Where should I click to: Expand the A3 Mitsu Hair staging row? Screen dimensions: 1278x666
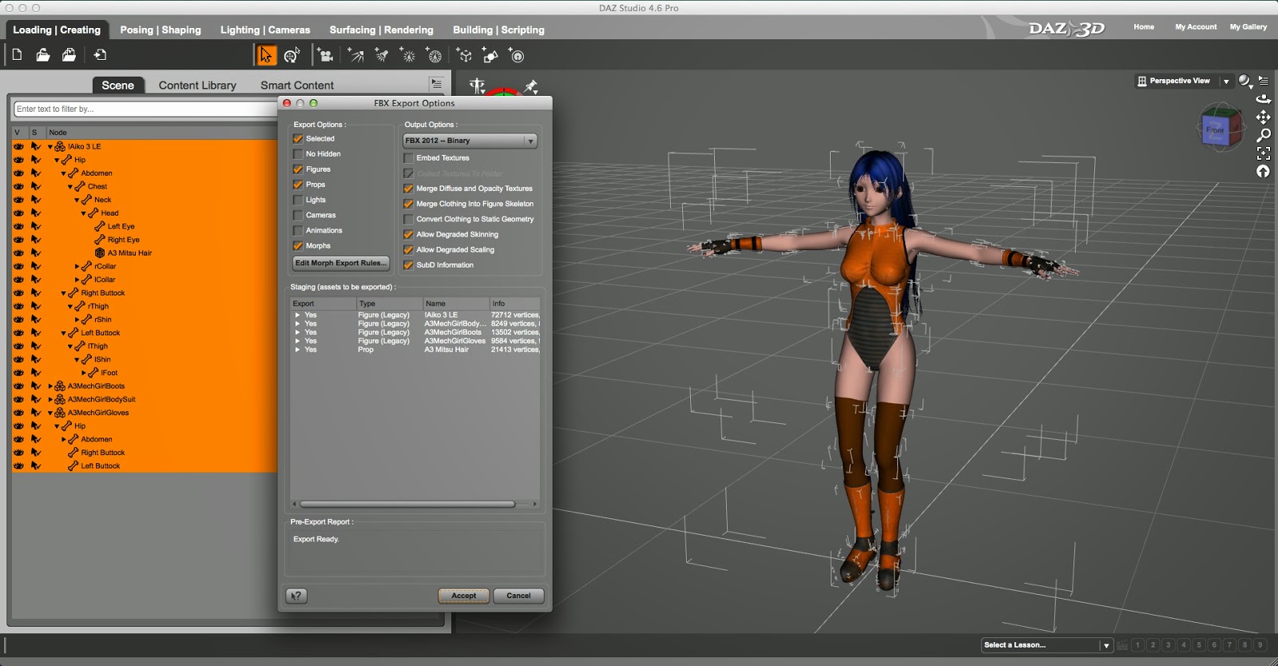(298, 350)
